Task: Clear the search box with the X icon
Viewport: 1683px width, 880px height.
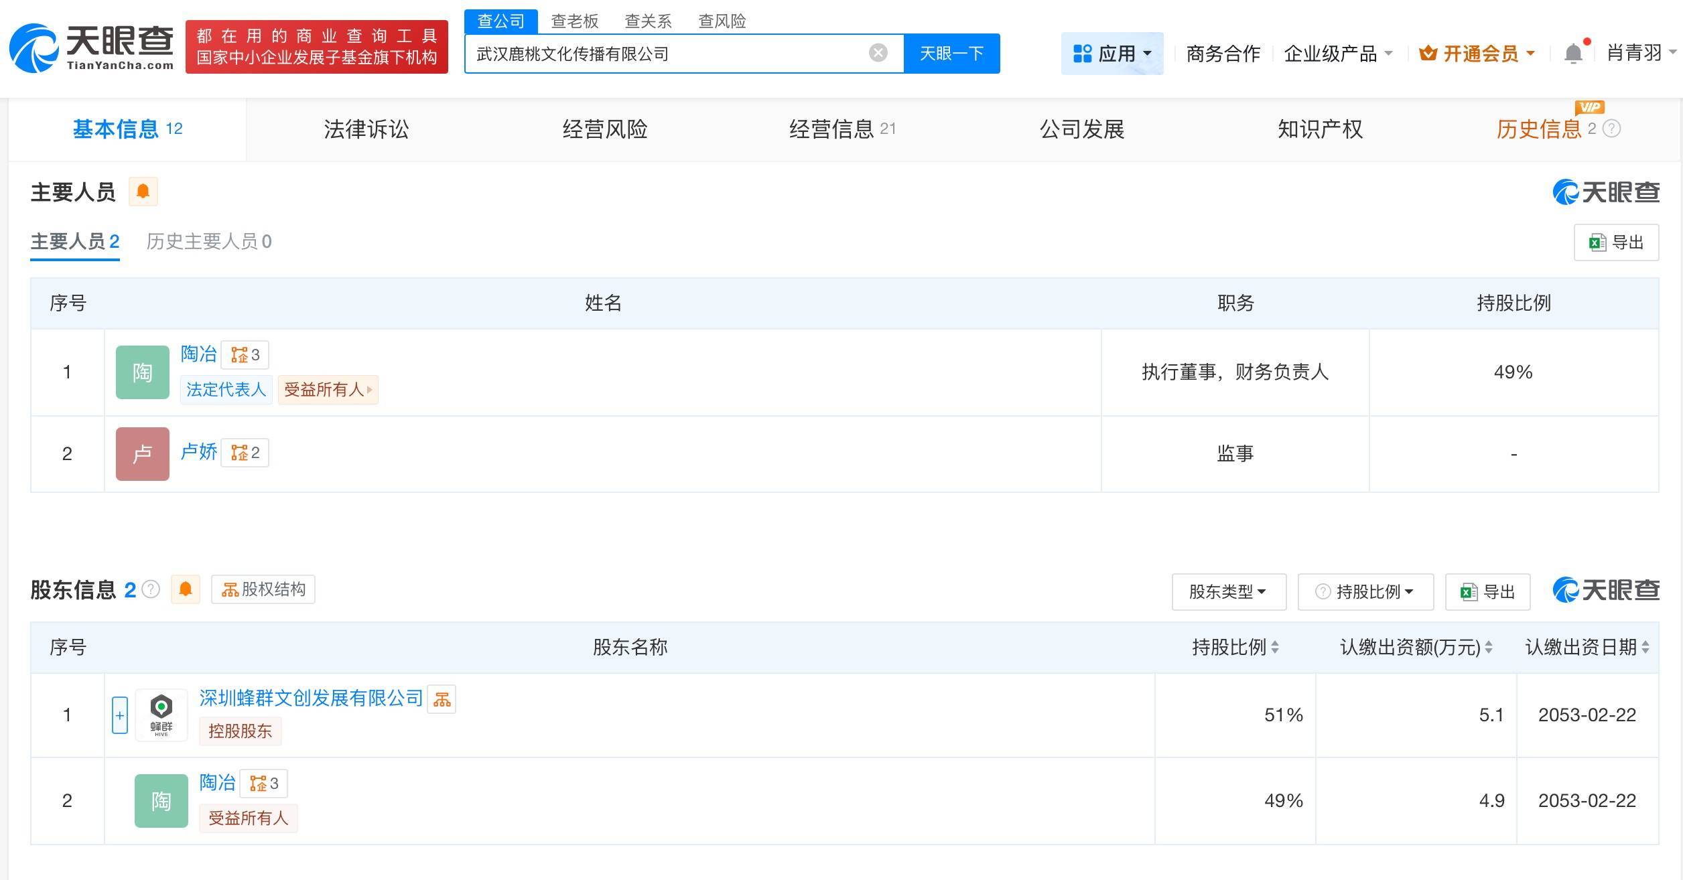Action: [x=878, y=53]
